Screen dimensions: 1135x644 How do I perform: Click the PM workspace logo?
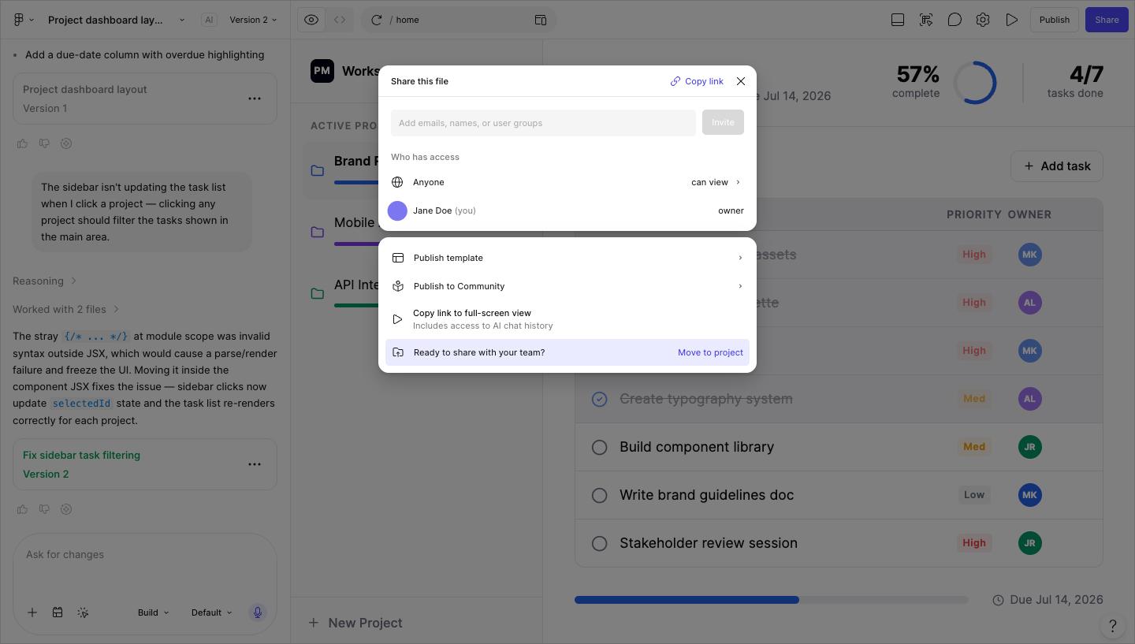pos(322,71)
